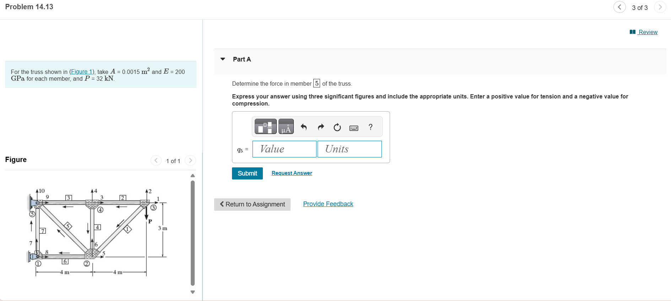Viewport: 671px width, 301px height.
Task: Open the templates math palette icon
Action: coord(265,127)
